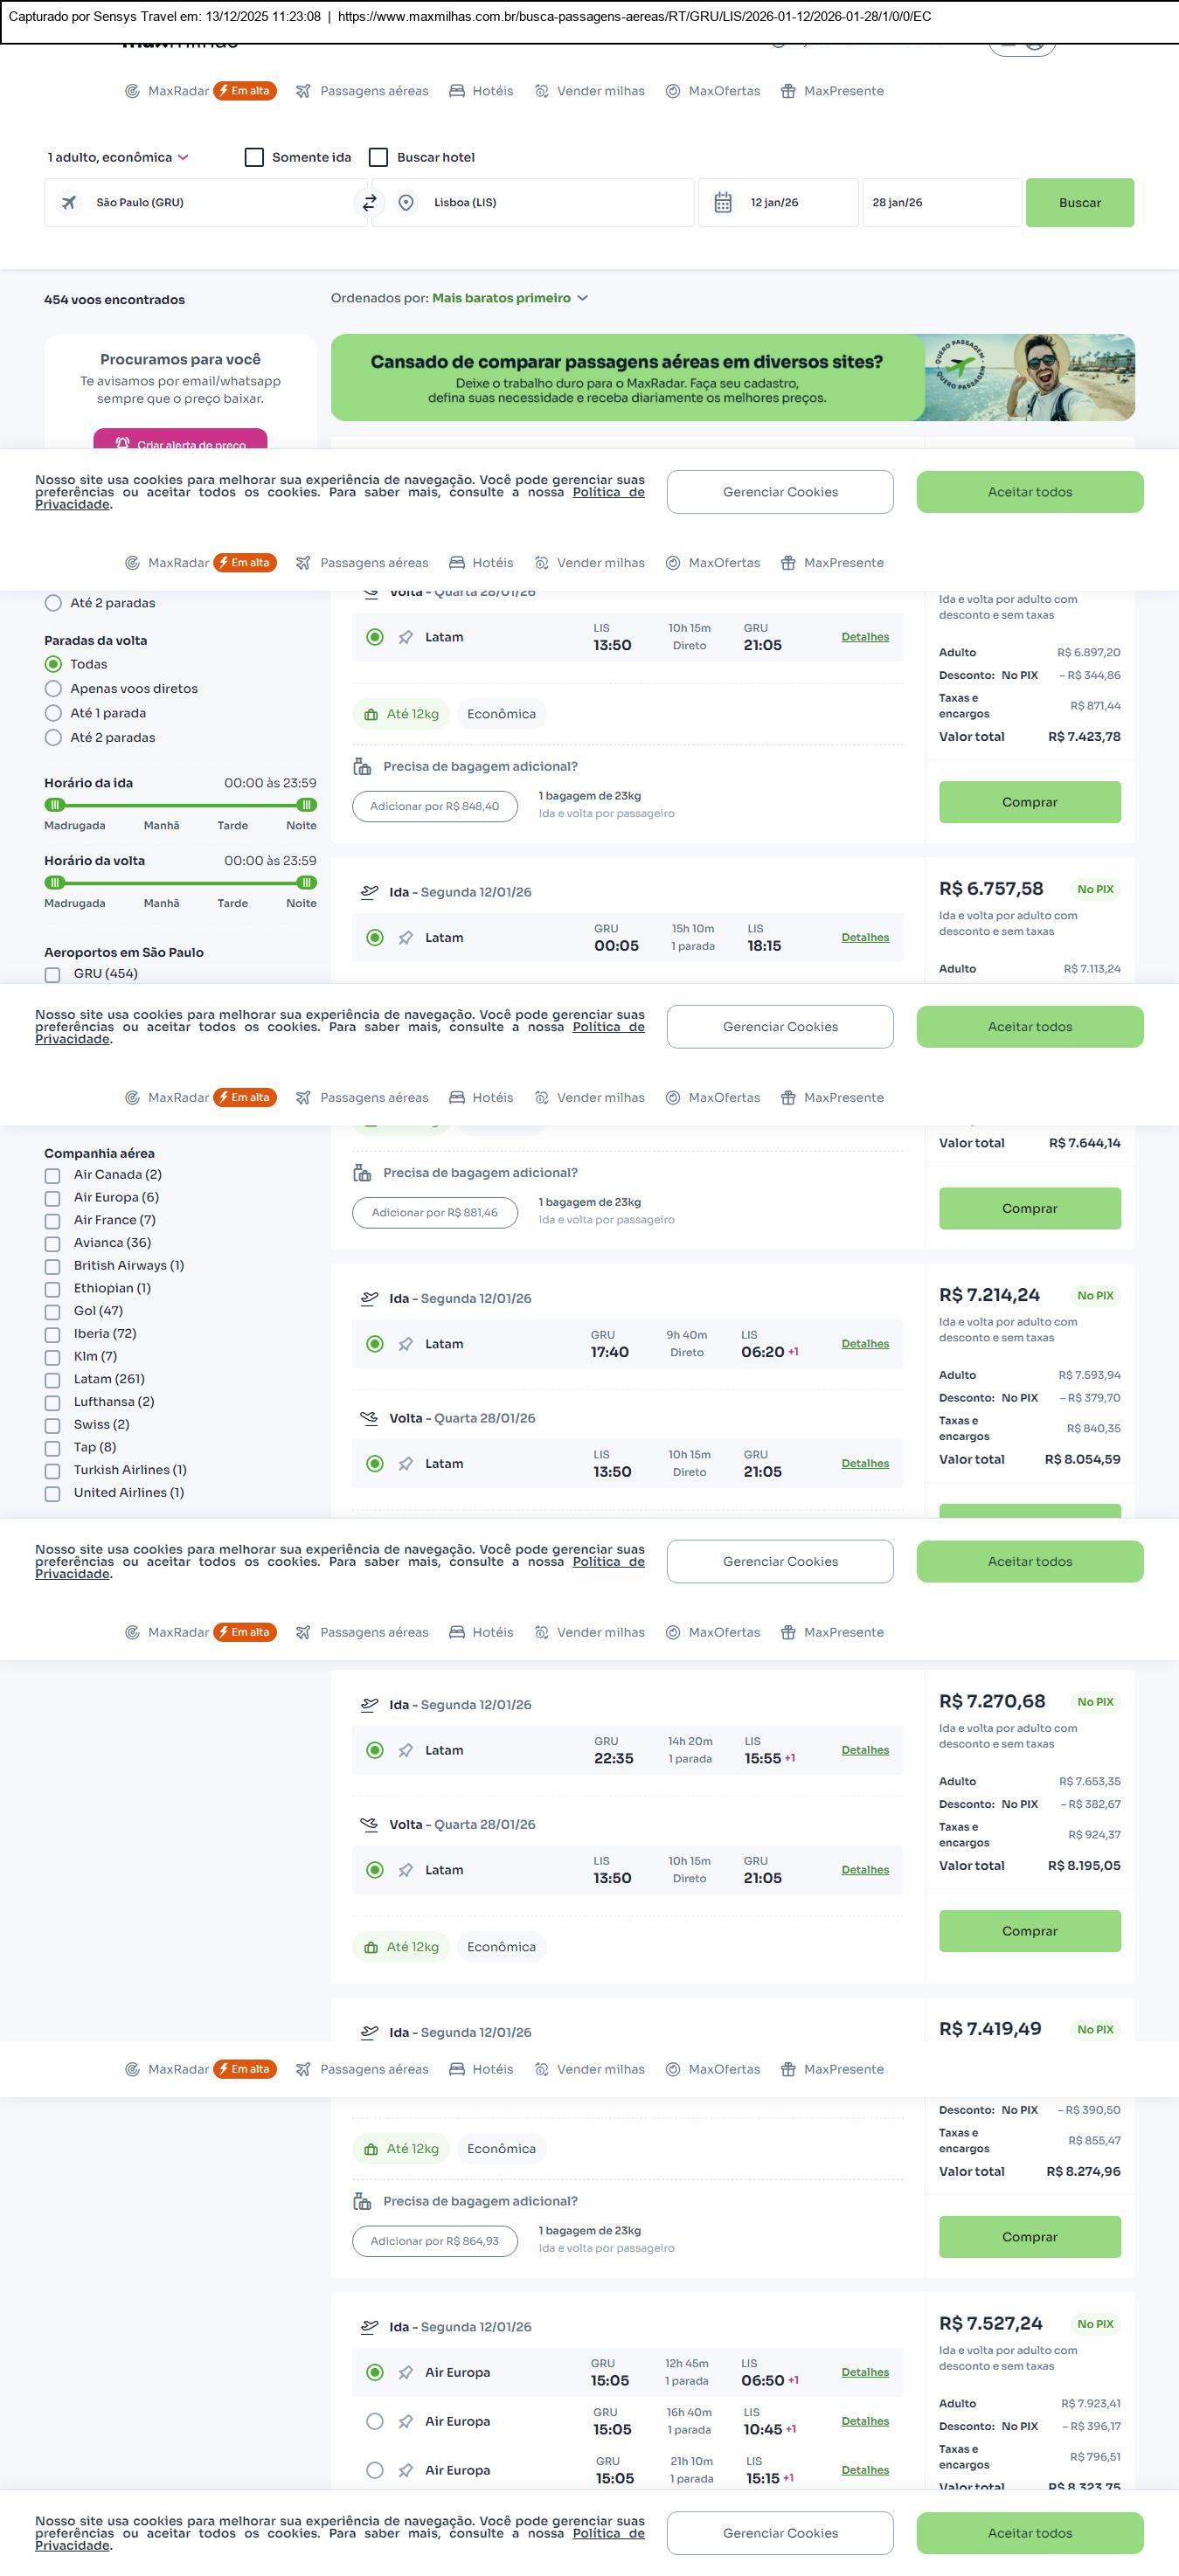Click the bed icon next to Hotéis
The image size is (1179, 2576).
pyautogui.click(x=457, y=91)
